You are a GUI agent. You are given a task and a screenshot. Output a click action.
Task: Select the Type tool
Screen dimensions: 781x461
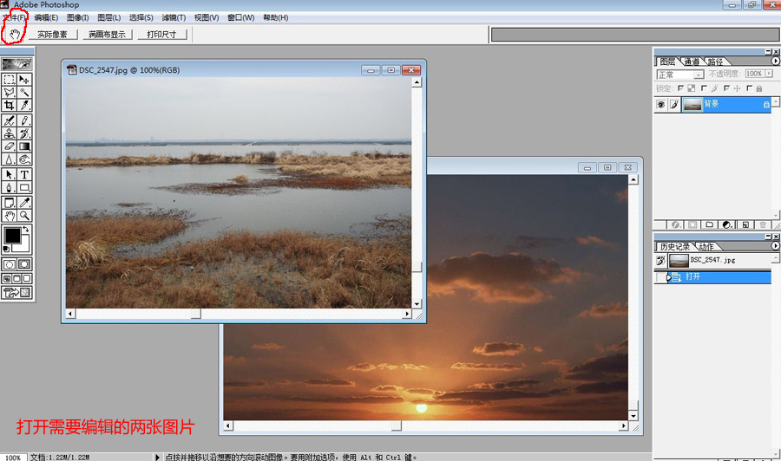pyautogui.click(x=24, y=175)
